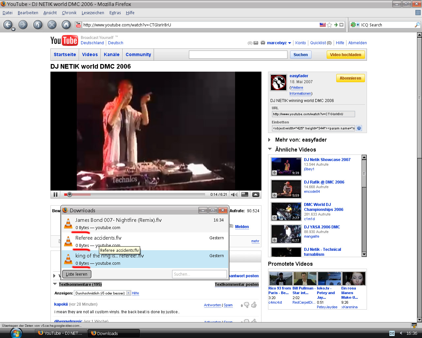Click the player's upward arrow menu button
The image size is (422, 338).
pyautogui.click(x=256, y=194)
